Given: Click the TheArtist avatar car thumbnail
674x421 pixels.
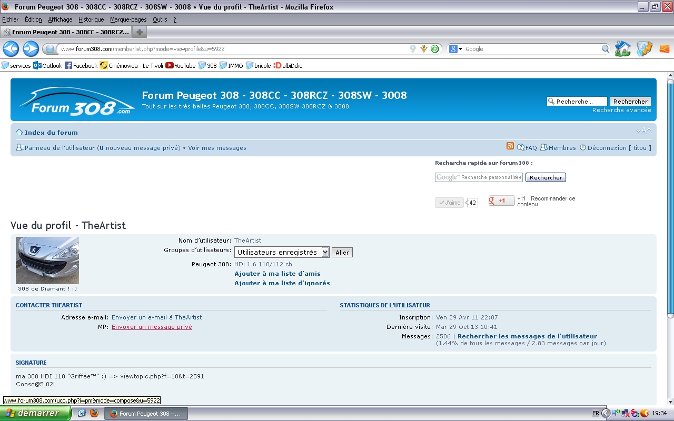Looking at the screenshot, I should coord(47,260).
